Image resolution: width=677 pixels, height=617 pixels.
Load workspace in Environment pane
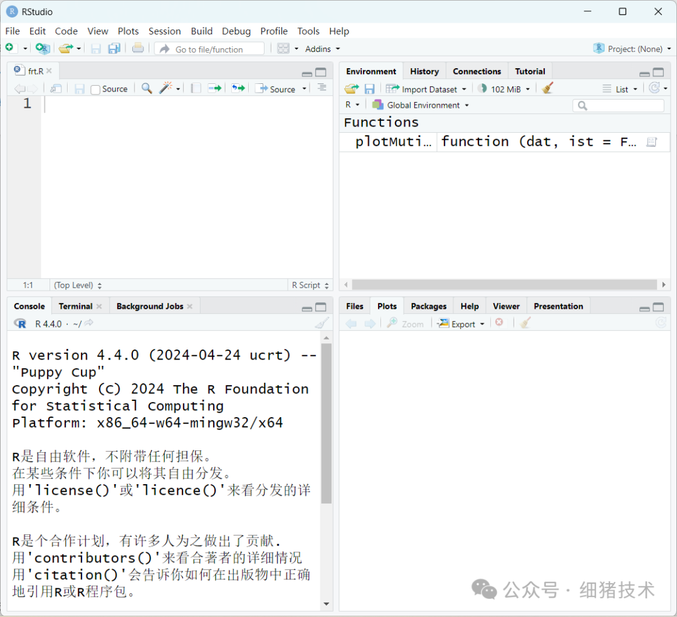tap(352, 89)
